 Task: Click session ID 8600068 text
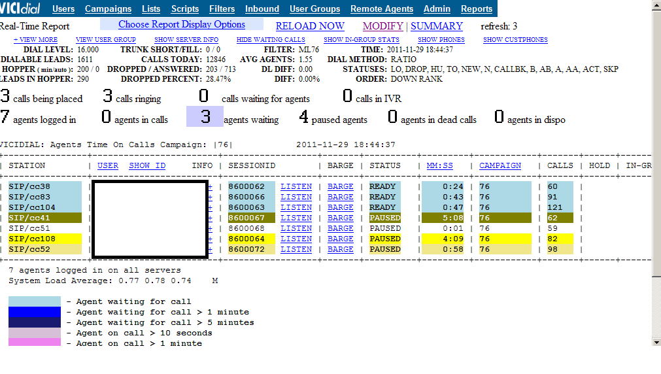click(x=246, y=228)
